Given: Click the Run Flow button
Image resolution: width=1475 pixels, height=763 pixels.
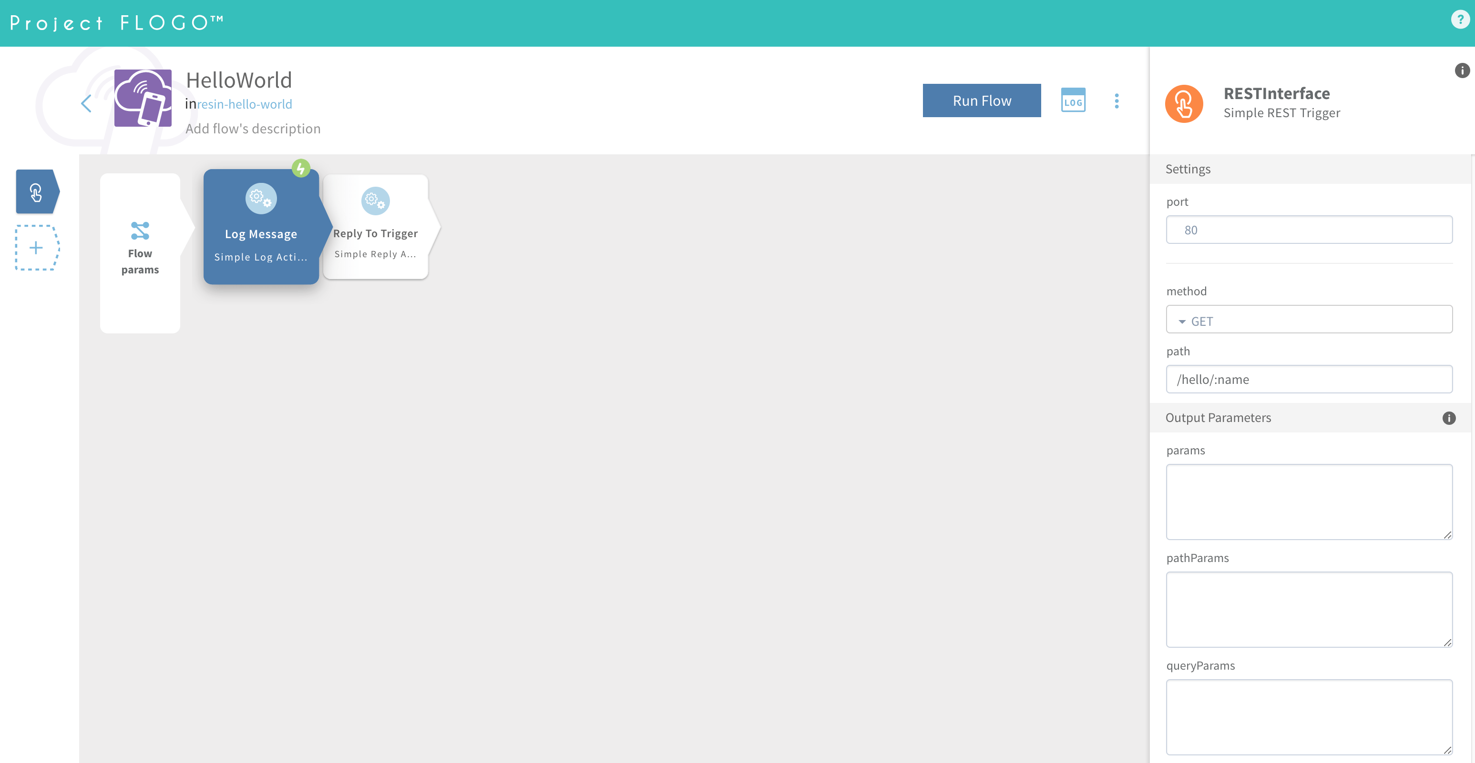Looking at the screenshot, I should coord(982,100).
